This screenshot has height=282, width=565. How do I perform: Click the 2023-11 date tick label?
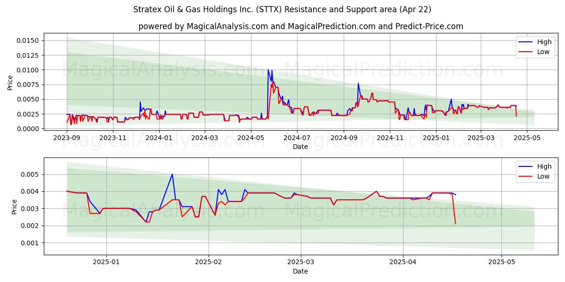[x=113, y=138]
